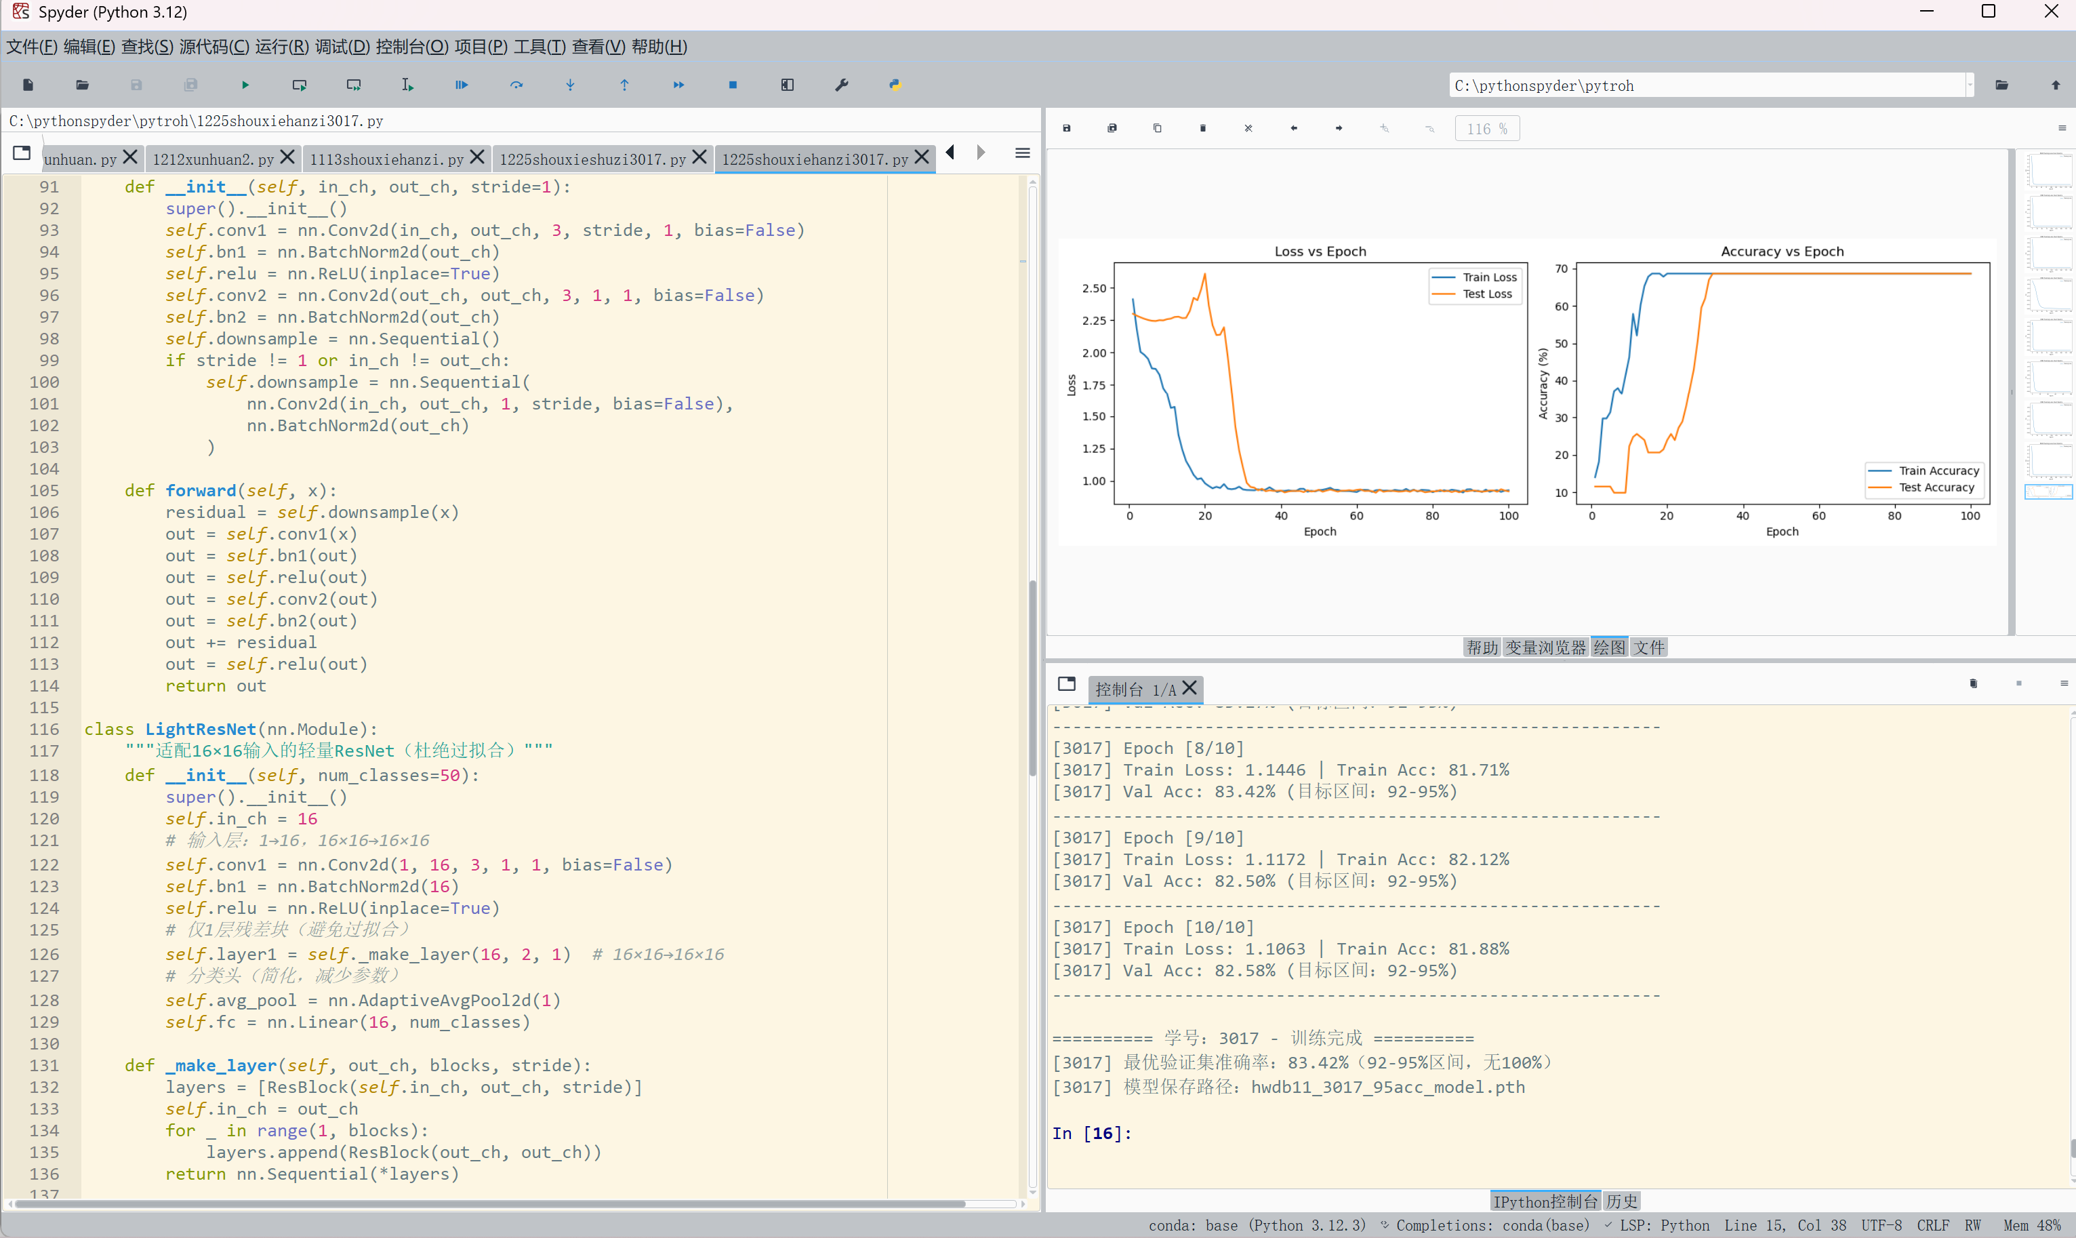2076x1238 pixels.
Task: Stop debugging with the blue square icon
Action: 733,85
